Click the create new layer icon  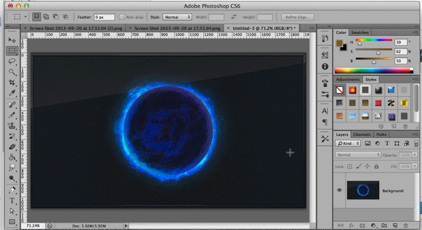[395, 226]
